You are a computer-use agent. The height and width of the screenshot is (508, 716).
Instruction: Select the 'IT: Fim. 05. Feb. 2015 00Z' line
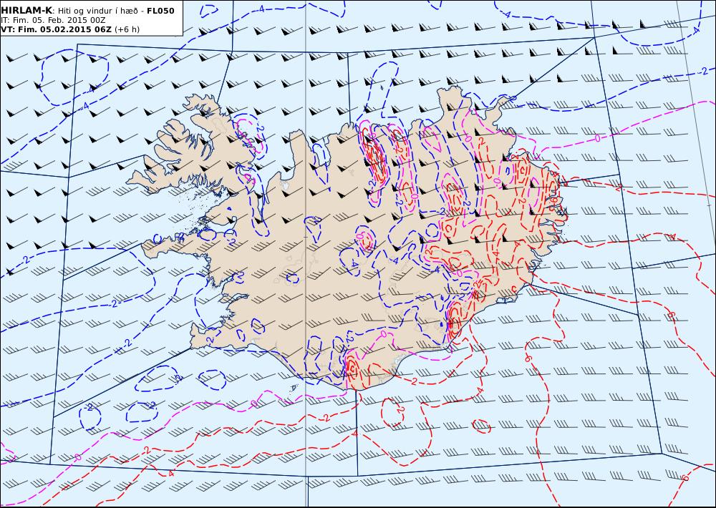[x=53, y=20]
